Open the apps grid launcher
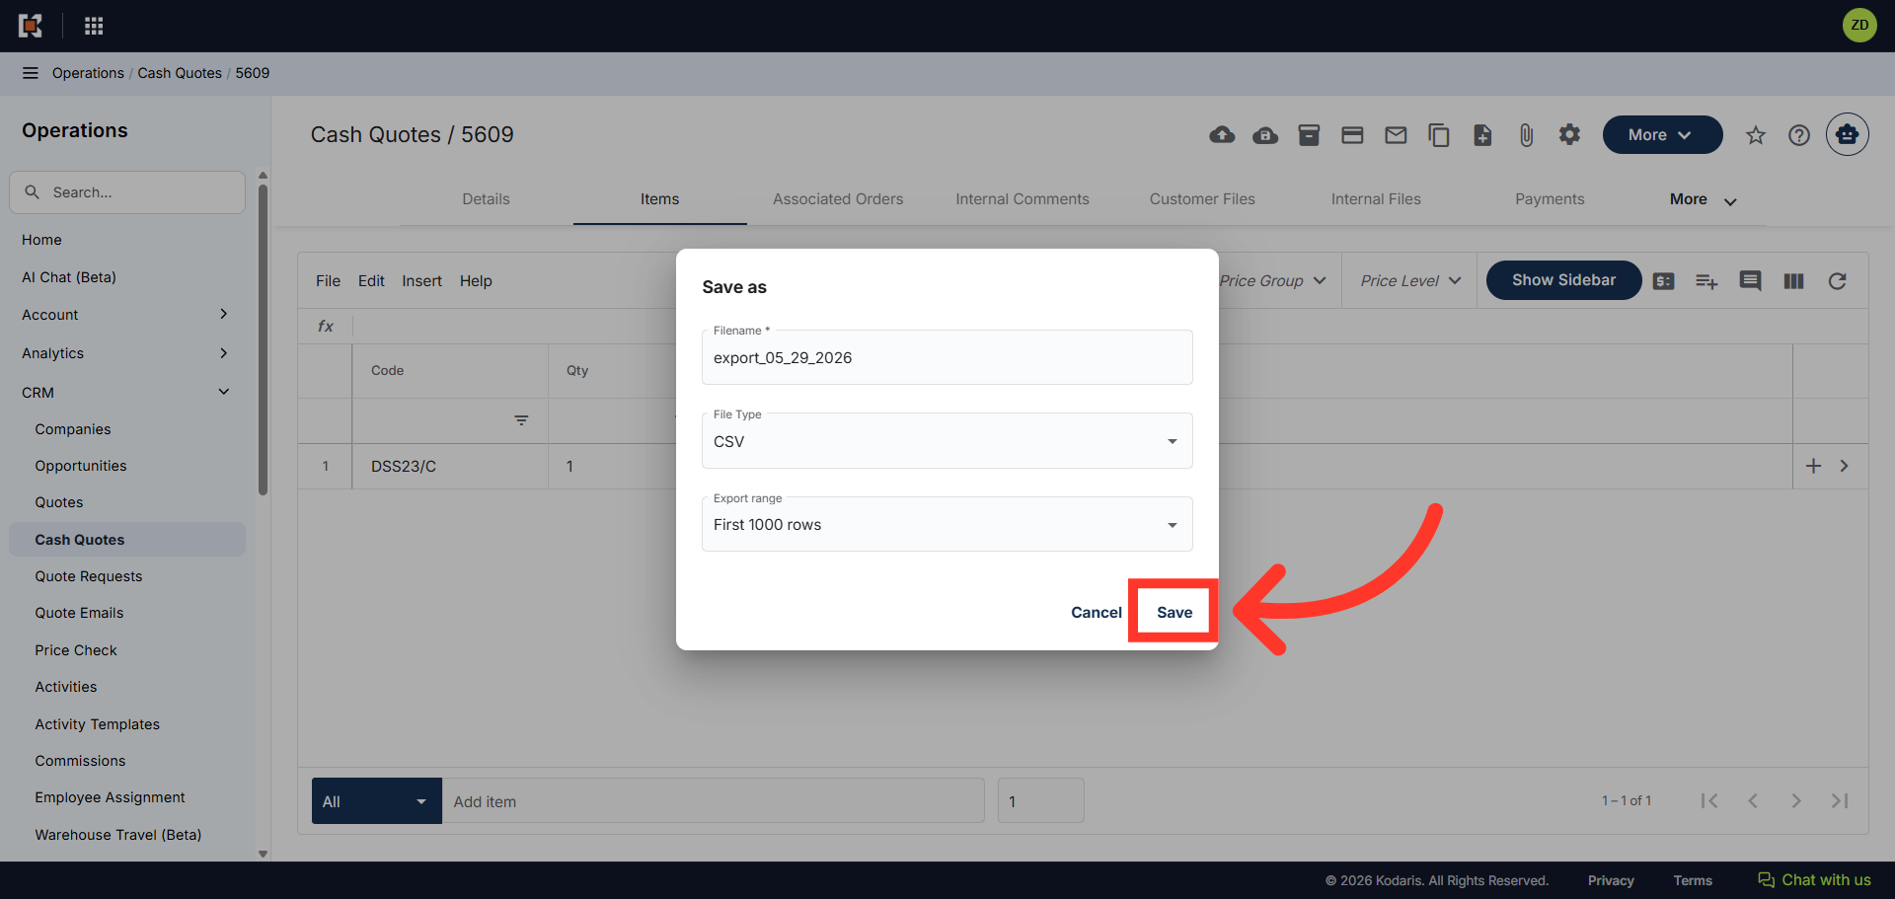This screenshot has width=1895, height=899. pyautogui.click(x=94, y=26)
